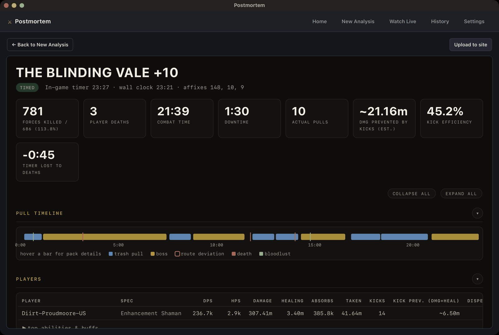Screen dimensions: 499x335
Task: Select the first trash pull bar at 0:00
Action: 33,237
